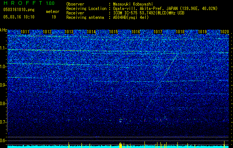
Task: Click the 1016 time axis label
Action: [x=136, y=32]
